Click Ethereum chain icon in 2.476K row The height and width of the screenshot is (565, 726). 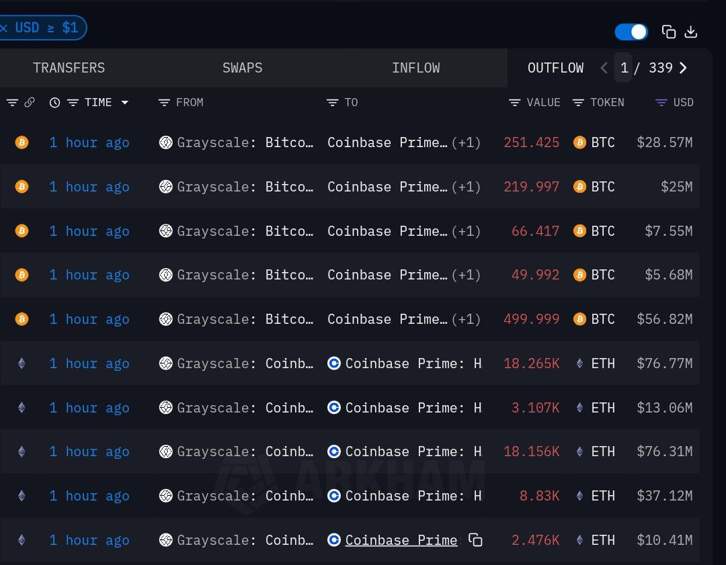tap(22, 540)
